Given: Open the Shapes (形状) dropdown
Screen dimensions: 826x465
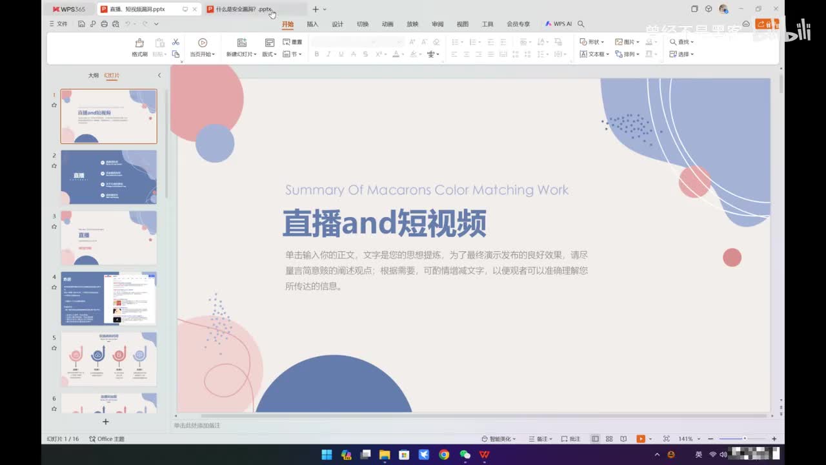Looking at the screenshot, I should click(x=592, y=42).
